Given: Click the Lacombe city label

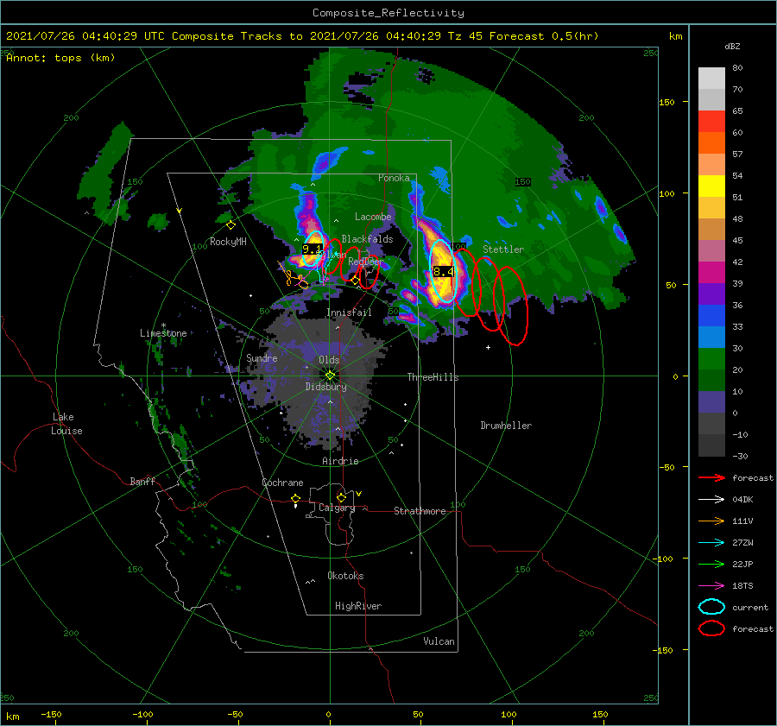Looking at the screenshot, I should point(373,217).
